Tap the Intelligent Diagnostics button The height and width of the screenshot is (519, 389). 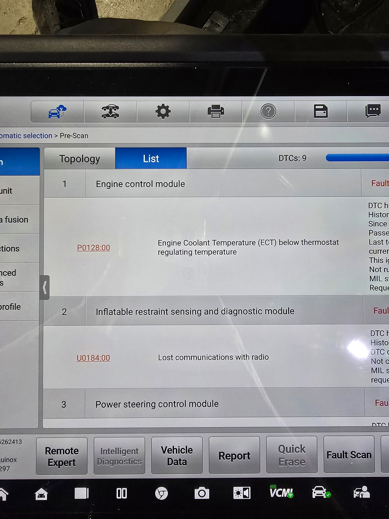[x=119, y=456]
